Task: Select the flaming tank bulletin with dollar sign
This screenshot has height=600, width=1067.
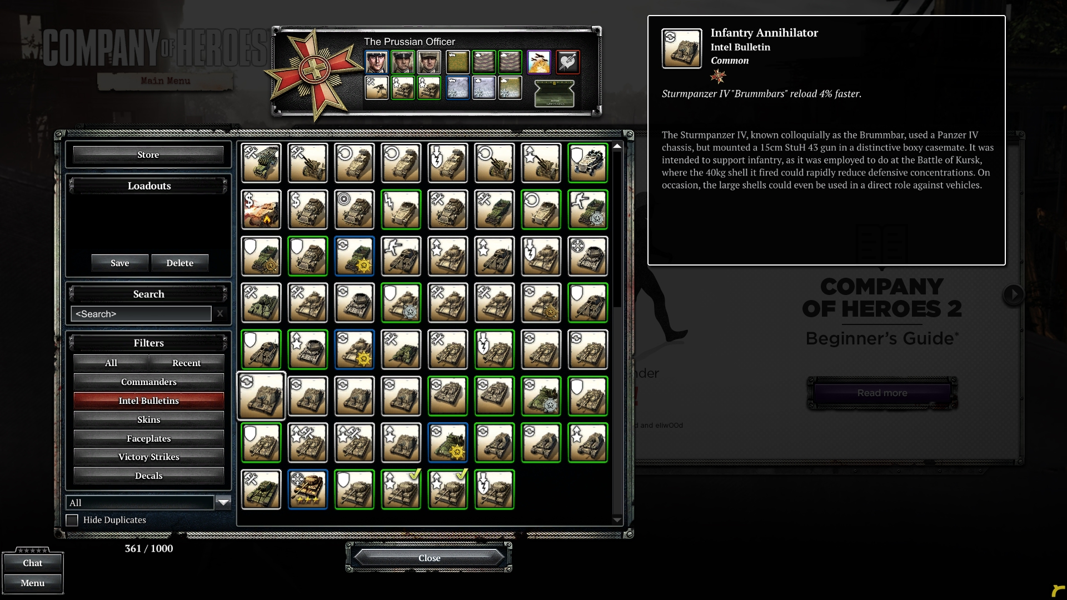Action: [x=261, y=209]
